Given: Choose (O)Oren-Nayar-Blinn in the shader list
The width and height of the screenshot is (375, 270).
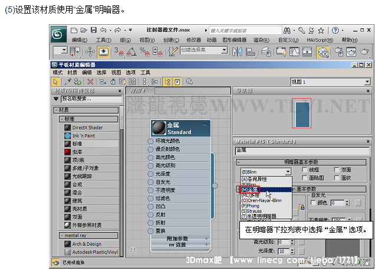Looking at the screenshot, I should pos(266,200).
